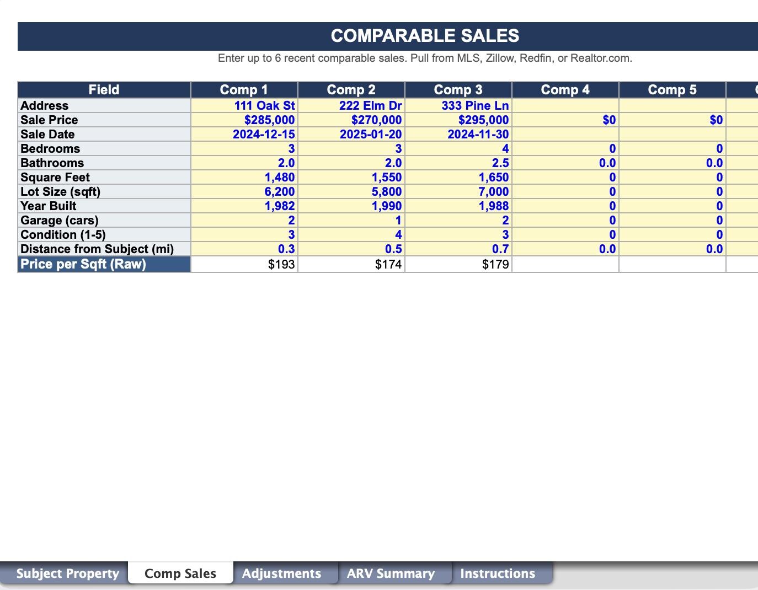
Task: Select the 1,650 square feet cell
Action: (458, 177)
